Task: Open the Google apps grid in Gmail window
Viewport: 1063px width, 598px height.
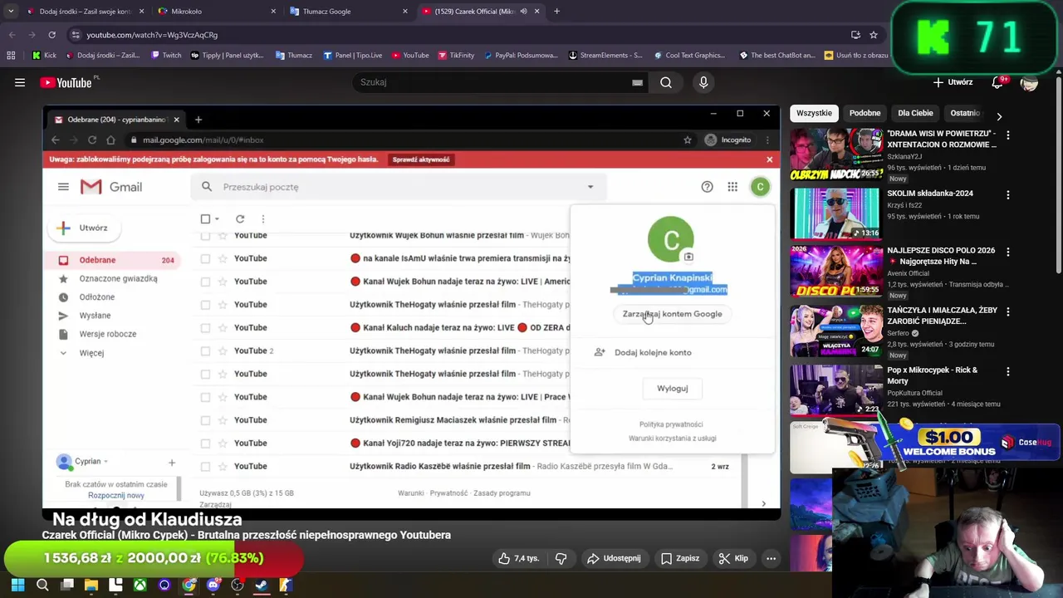Action: point(732,187)
